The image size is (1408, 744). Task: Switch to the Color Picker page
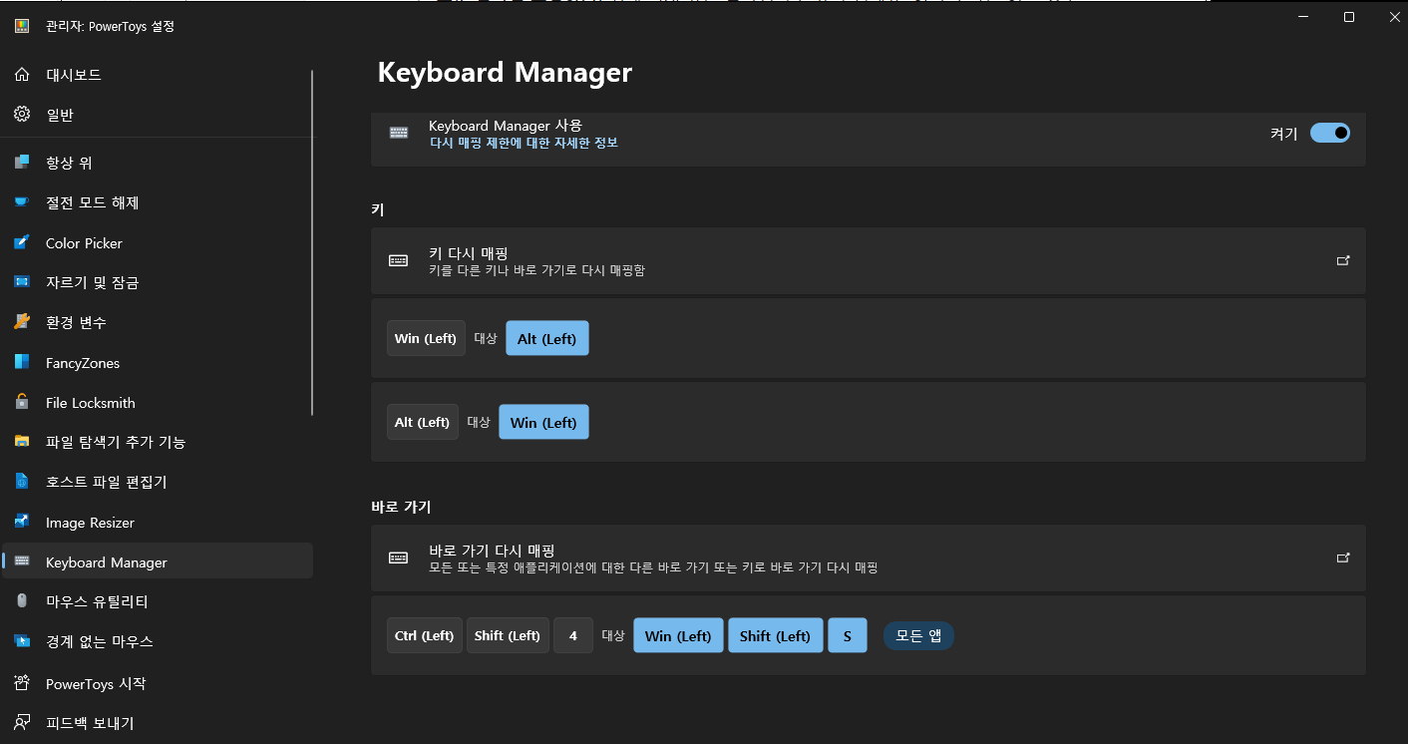point(158,243)
